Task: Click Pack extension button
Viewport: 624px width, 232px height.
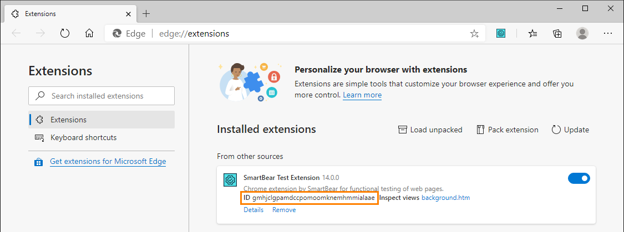Action: (508, 130)
